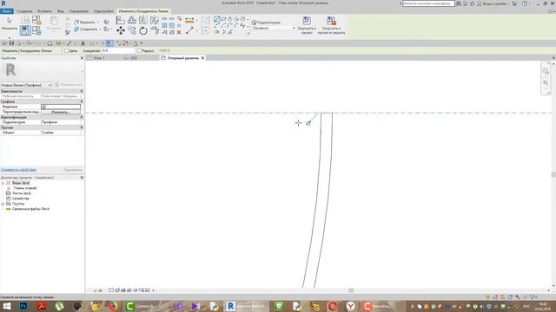Click the Revit taskbar button

click(x=247, y=306)
